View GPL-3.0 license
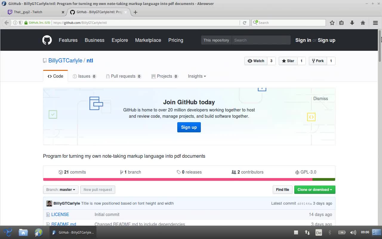 coord(306,172)
